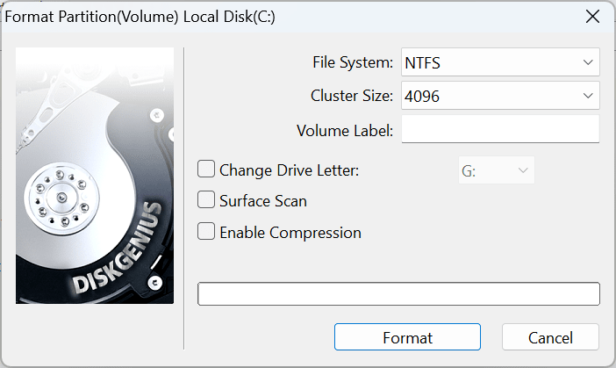
Task: Click the 4096 cluster size value
Action: tap(422, 96)
